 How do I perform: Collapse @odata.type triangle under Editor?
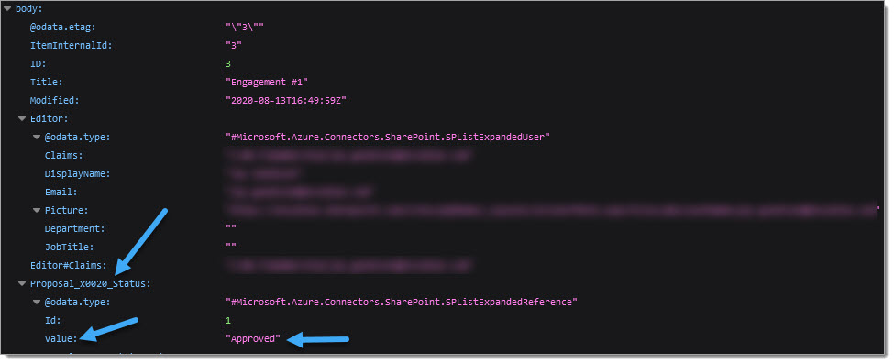(37, 137)
